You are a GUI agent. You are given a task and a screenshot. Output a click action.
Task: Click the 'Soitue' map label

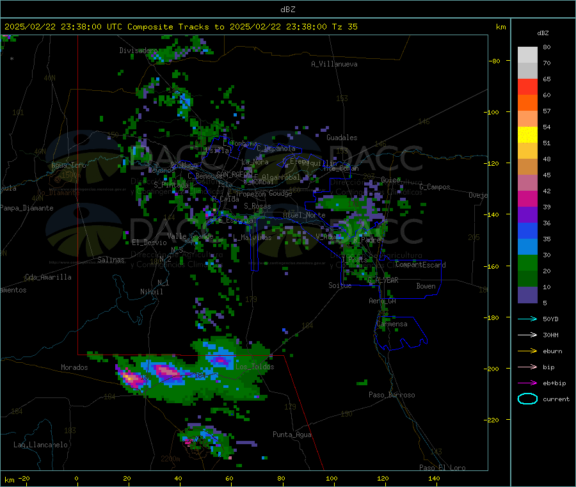click(340, 285)
